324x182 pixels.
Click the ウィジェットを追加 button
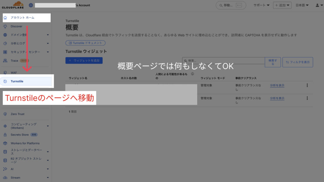coord(84,60)
